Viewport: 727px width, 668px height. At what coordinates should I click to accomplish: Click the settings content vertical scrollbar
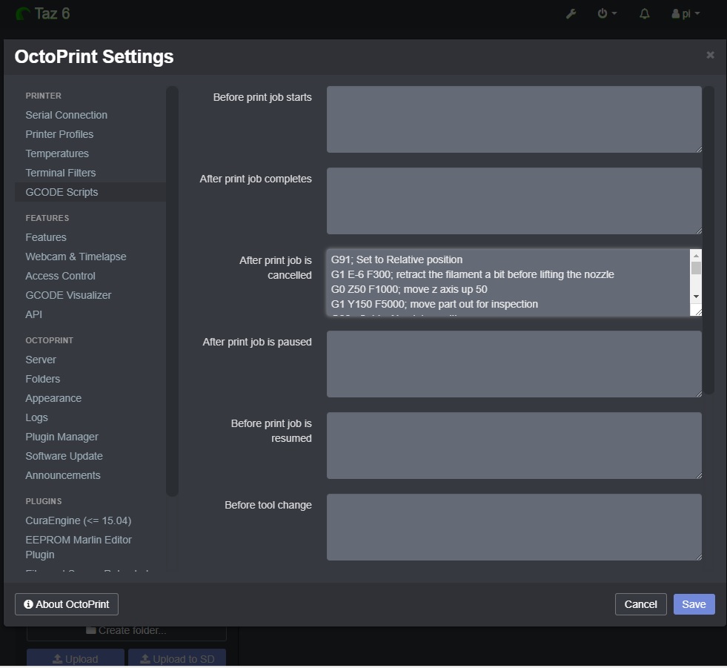(708, 240)
